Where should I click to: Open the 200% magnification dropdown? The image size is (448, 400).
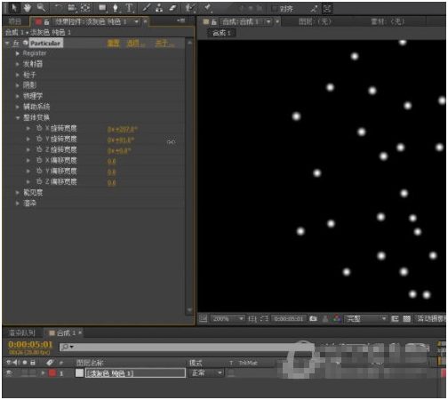click(x=228, y=319)
